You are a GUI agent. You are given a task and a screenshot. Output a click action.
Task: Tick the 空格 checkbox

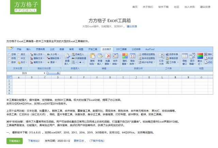coord(9,54)
